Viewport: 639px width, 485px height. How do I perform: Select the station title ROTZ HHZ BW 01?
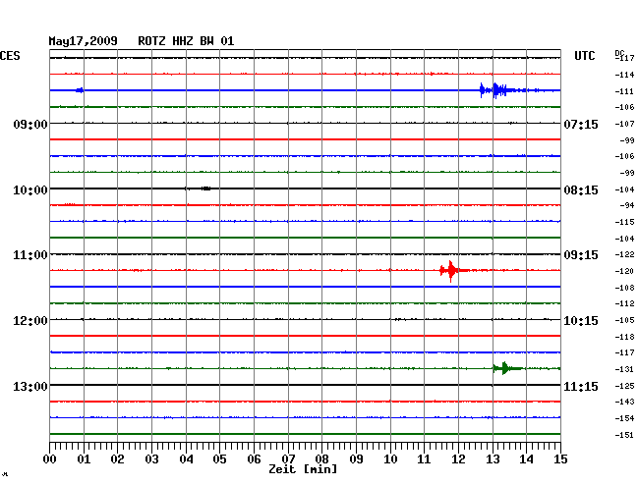[186, 41]
